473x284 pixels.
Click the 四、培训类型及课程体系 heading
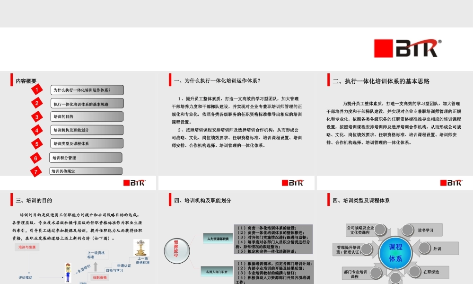[x=361, y=200]
